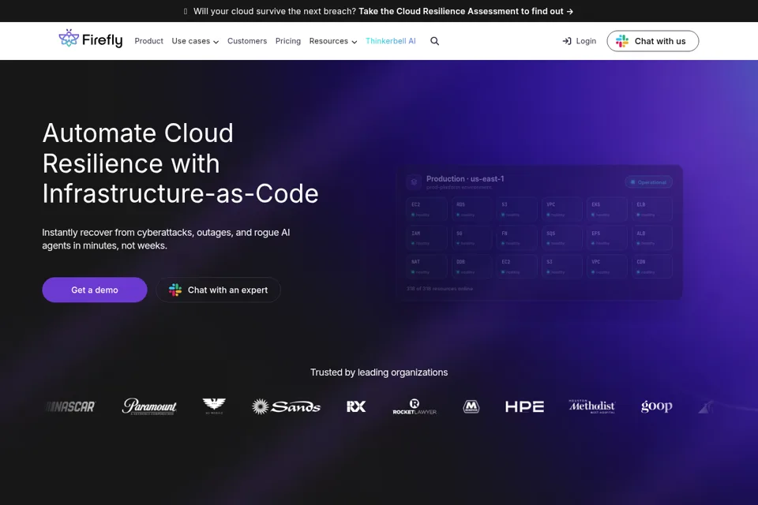Click the NAT resource tile

pos(426,266)
